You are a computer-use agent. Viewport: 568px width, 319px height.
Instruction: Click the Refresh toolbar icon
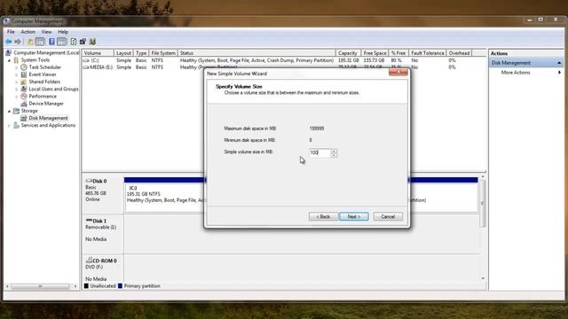(74, 42)
